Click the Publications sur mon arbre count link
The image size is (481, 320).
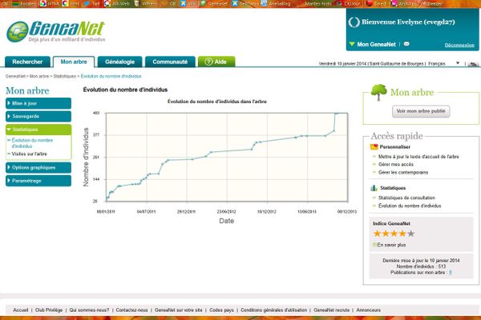pos(451,273)
